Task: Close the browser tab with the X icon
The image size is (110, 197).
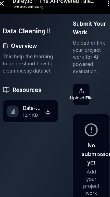Action: pyautogui.click(x=2, y=3)
